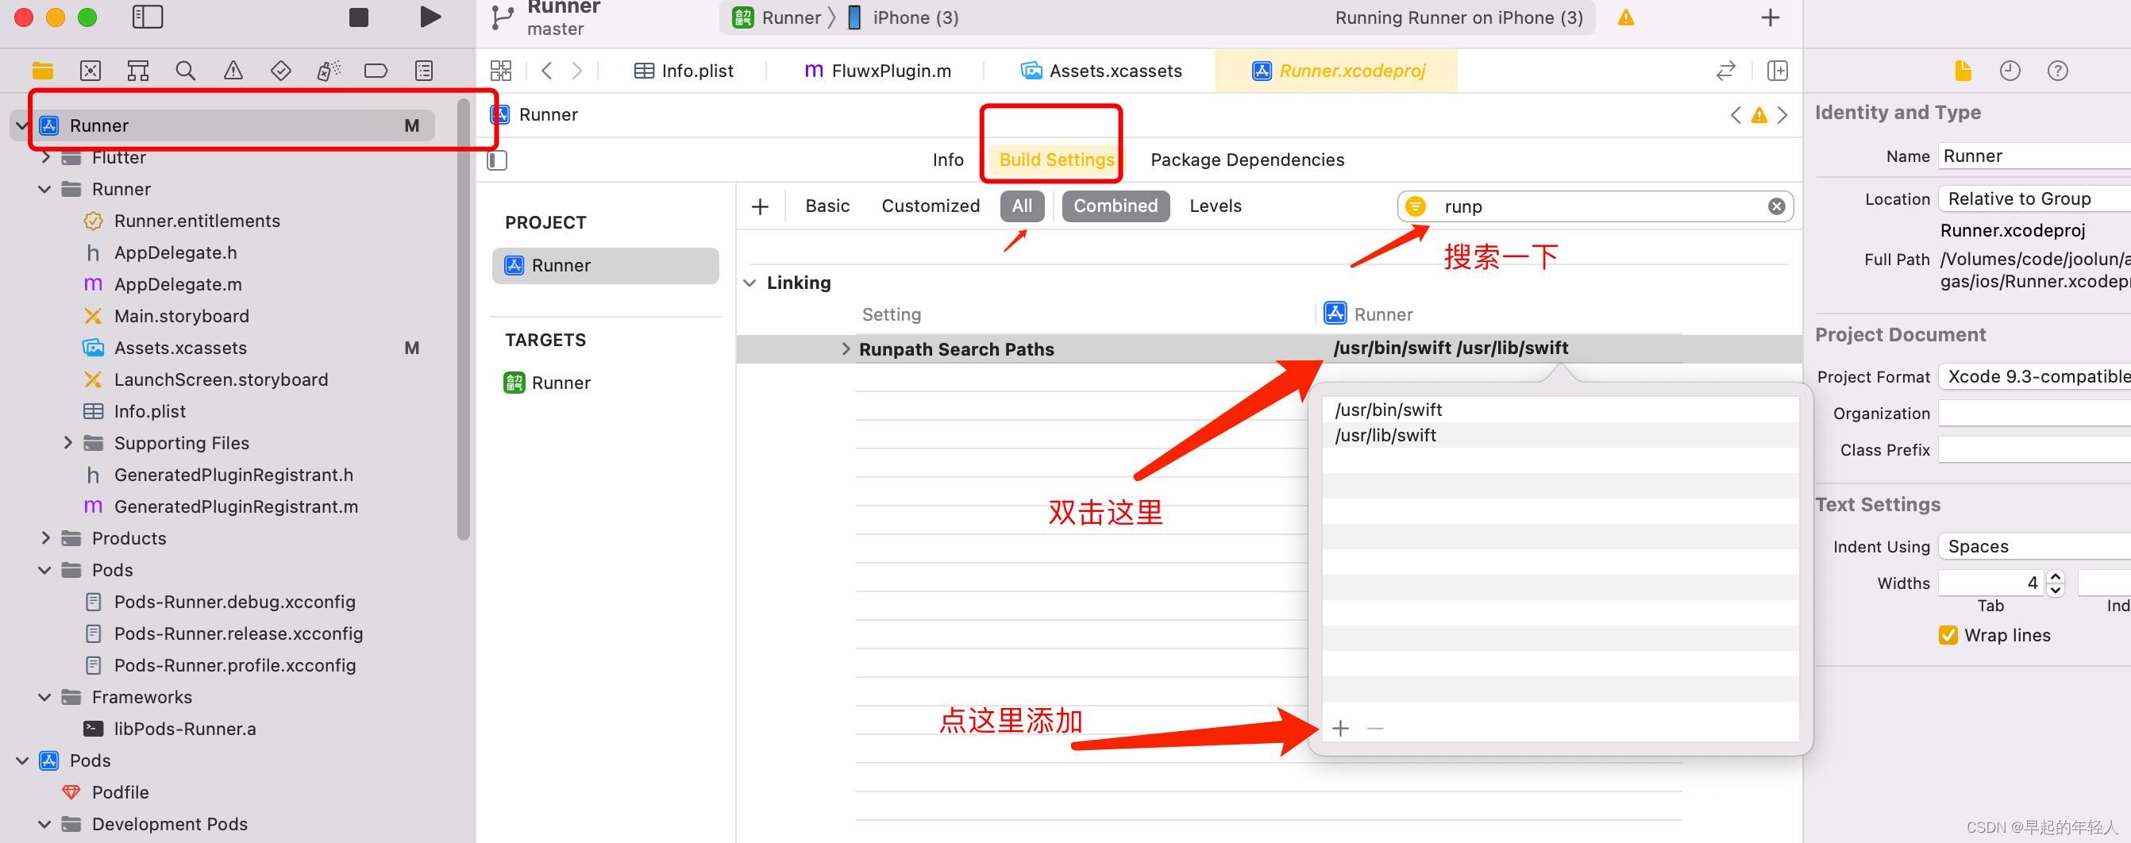This screenshot has height=843, width=2131.
Task: Go forward in editor history
Action: (x=577, y=71)
